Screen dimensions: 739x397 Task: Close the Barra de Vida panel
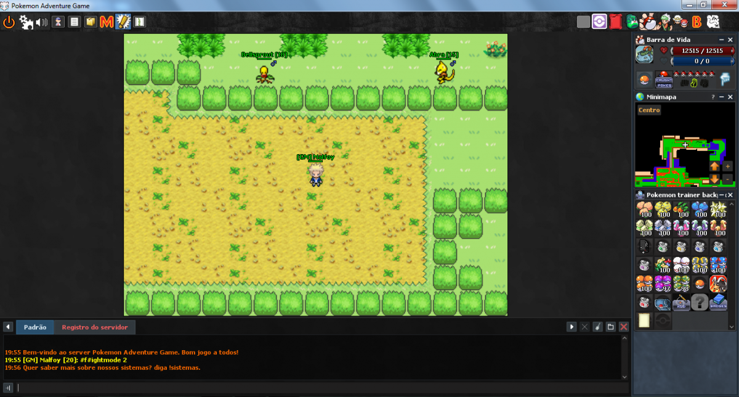[730, 39]
